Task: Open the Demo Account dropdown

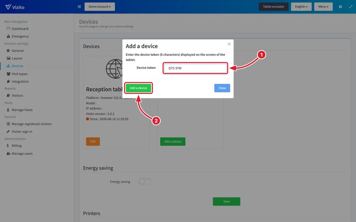Action: click(100, 7)
